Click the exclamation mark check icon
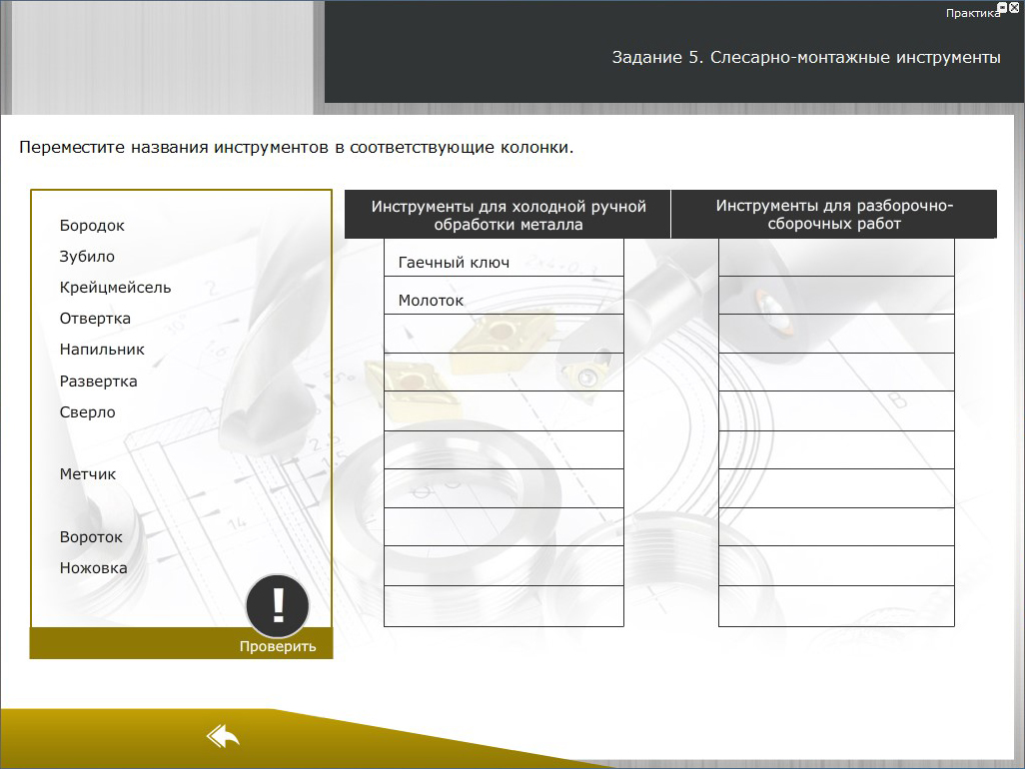The height and width of the screenshot is (769, 1025). (278, 605)
